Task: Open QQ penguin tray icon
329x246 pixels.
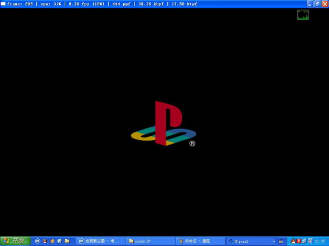Action: point(293,241)
